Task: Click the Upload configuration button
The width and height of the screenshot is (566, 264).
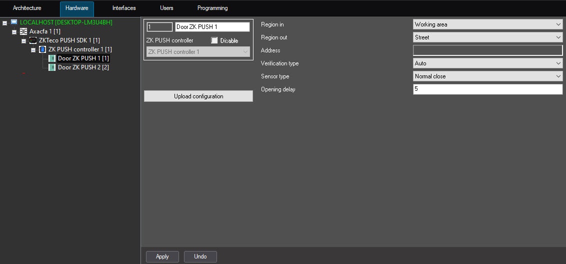Action: [x=198, y=96]
